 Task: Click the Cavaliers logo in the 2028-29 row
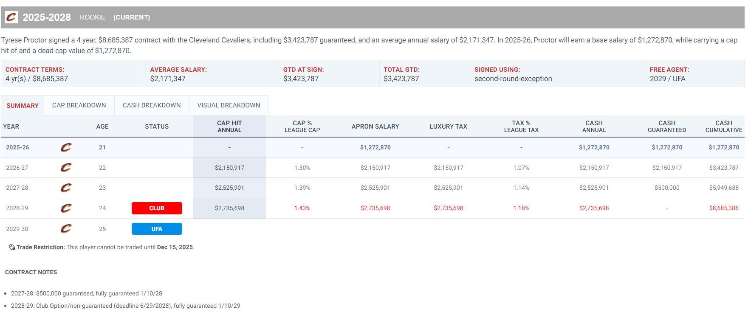click(x=66, y=208)
